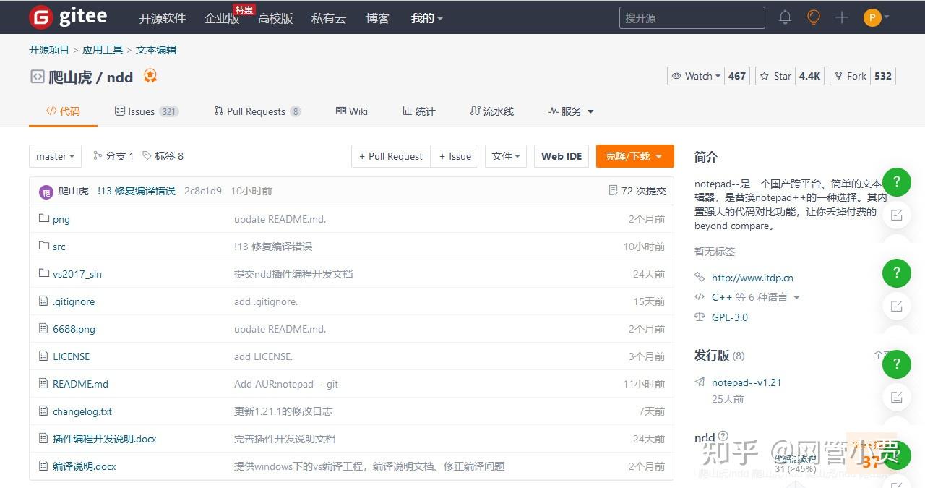Click the top green help button

pyautogui.click(x=897, y=181)
